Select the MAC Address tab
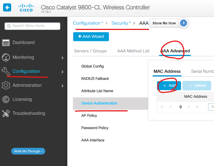214x166 pixels. click(167, 71)
